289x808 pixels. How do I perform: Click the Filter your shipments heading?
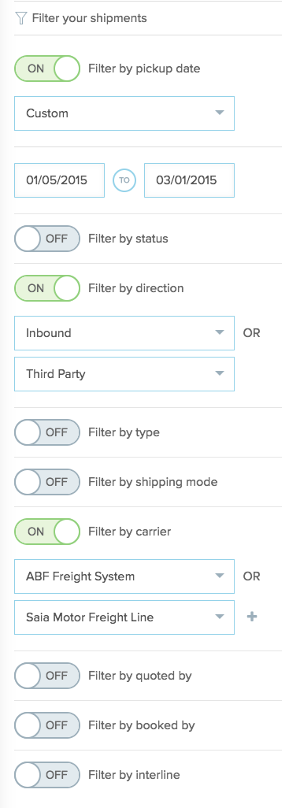[x=89, y=18]
